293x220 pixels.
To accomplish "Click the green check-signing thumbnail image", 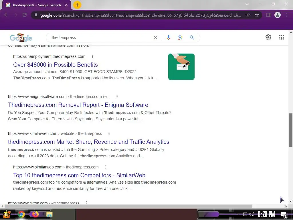I will pyautogui.click(x=181, y=67).
